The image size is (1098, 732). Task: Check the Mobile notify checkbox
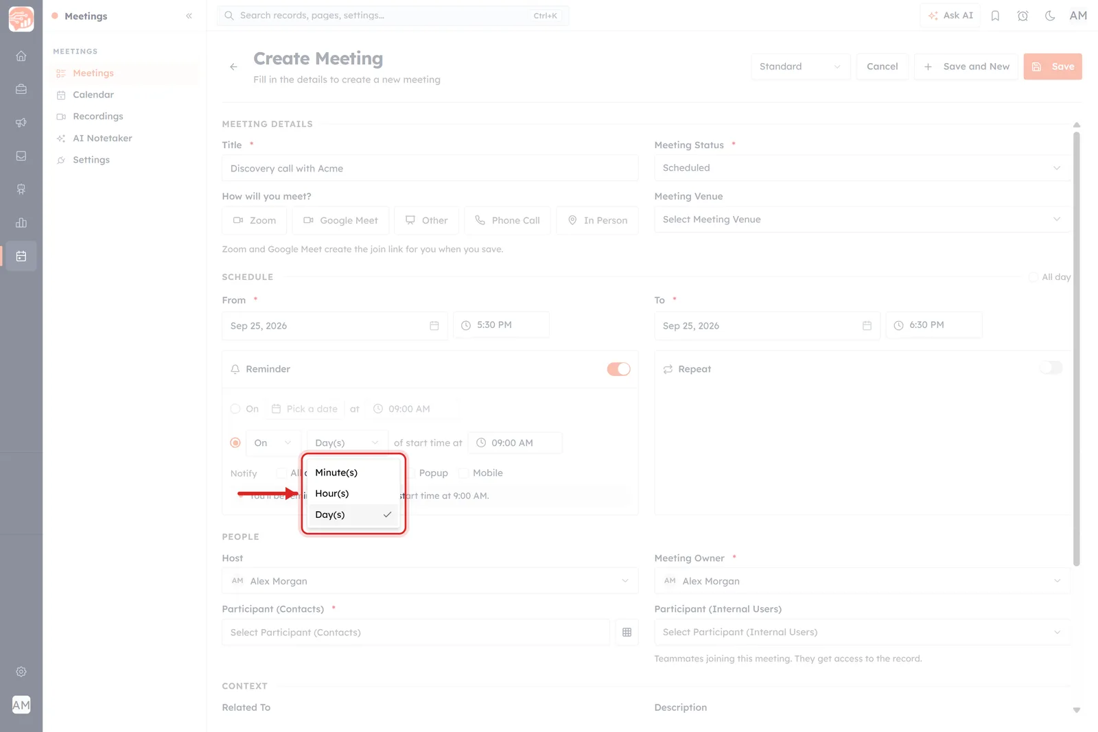pos(463,473)
